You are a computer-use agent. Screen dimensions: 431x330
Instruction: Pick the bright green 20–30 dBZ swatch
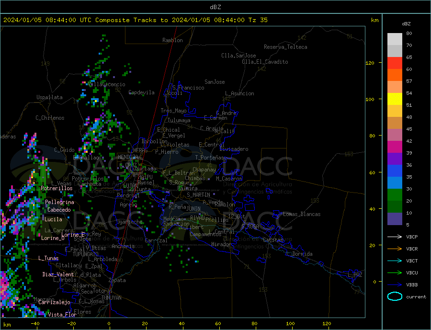[x=395, y=195]
